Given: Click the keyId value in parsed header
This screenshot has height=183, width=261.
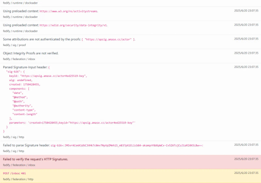Looking at the screenshot, I should click(54, 76).
